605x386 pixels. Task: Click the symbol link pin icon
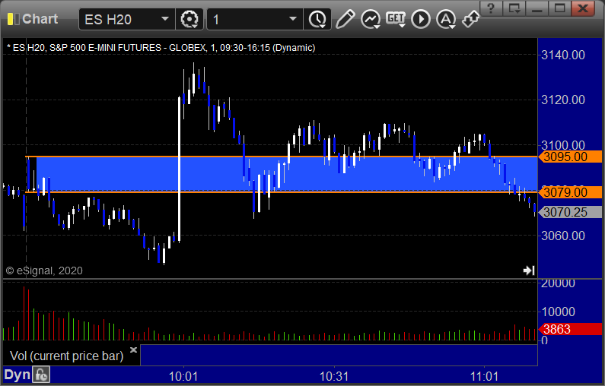pyautogui.click(x=470, y=19)
